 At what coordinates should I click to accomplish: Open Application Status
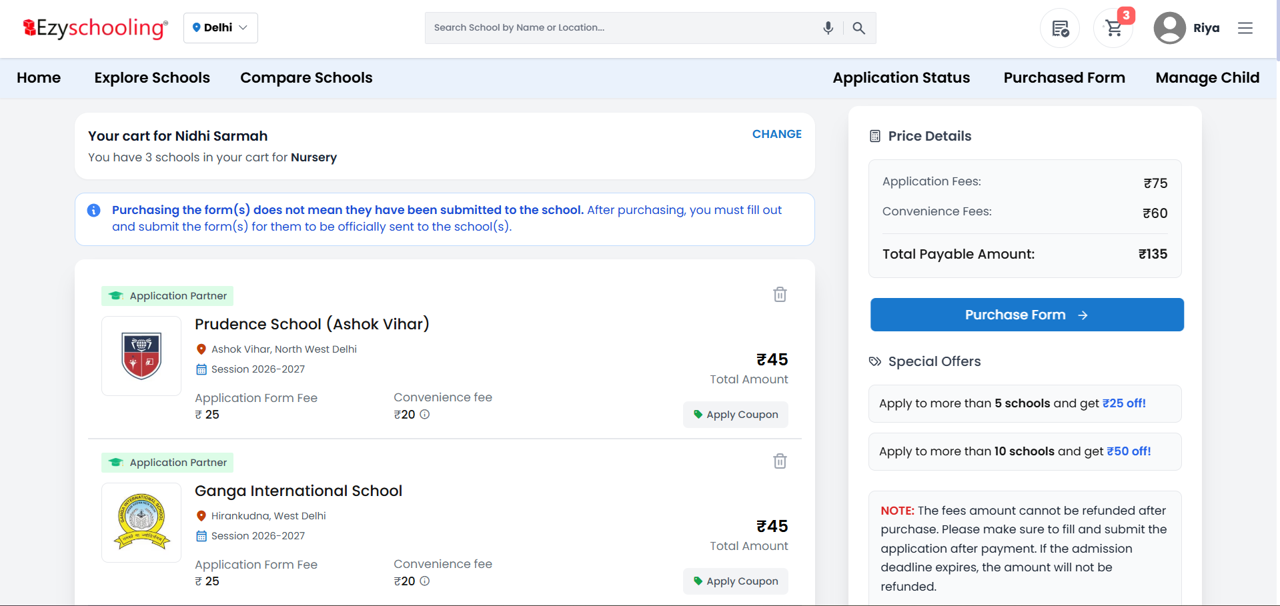(901, 78)
